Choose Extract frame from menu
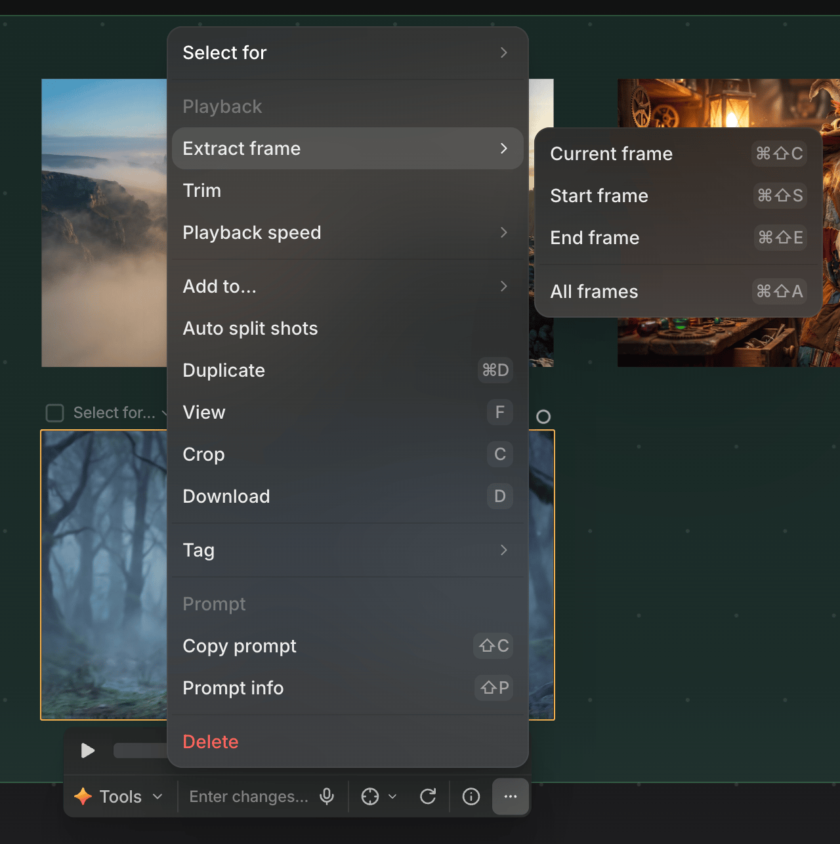 coord(348,148)
